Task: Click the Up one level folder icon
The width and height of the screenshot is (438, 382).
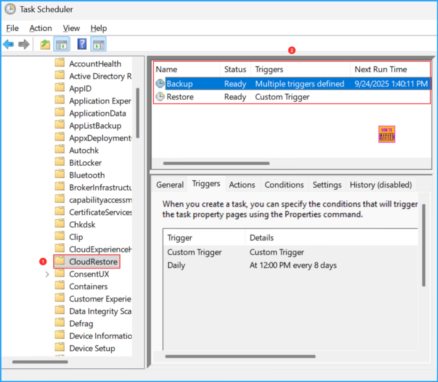Action: [45, 44]
